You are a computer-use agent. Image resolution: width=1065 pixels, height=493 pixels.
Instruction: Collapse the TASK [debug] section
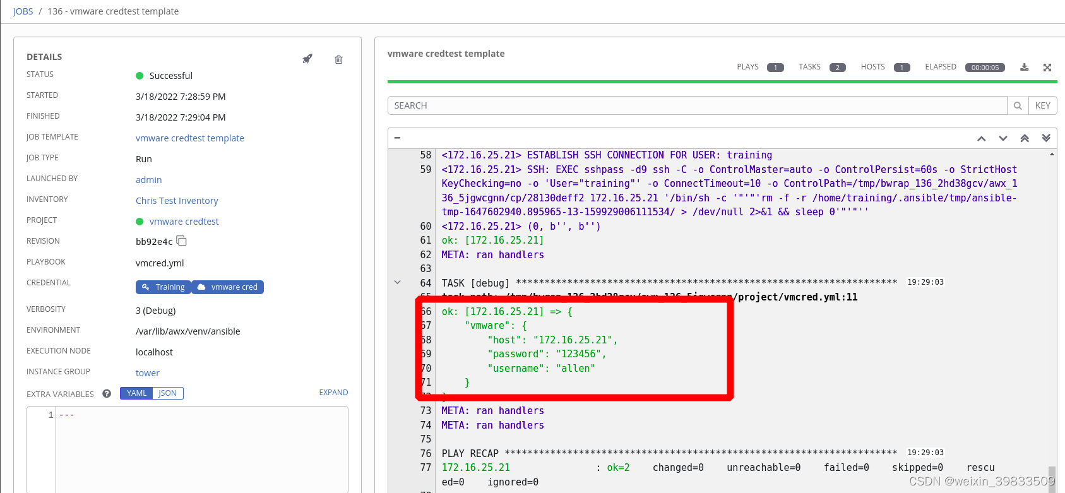397,282
